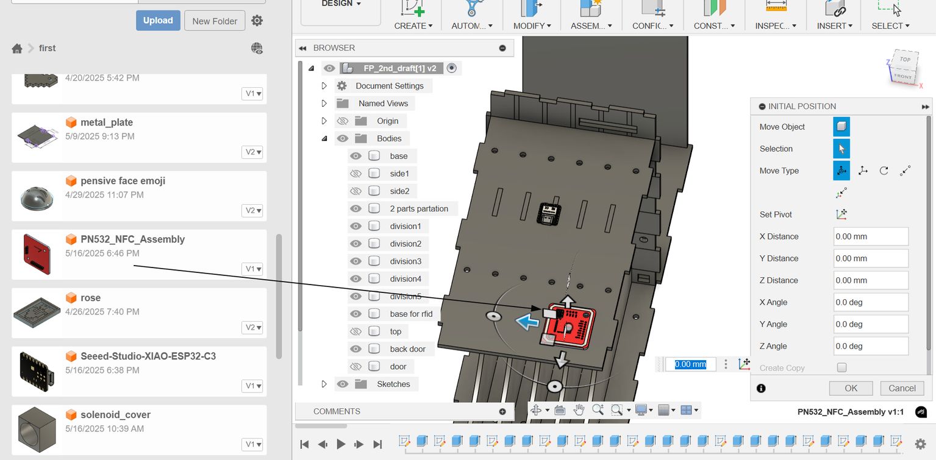The width and height of the screenshot is (936, 460).
Task: Open the CREATE menu in the toolbar
Action: [413, 26]
